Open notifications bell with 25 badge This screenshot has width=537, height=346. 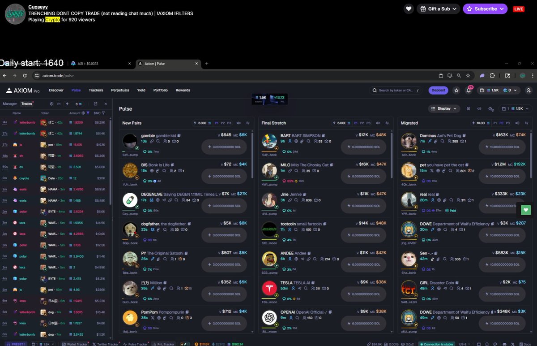pyautogui.click(x=469, y=90)
